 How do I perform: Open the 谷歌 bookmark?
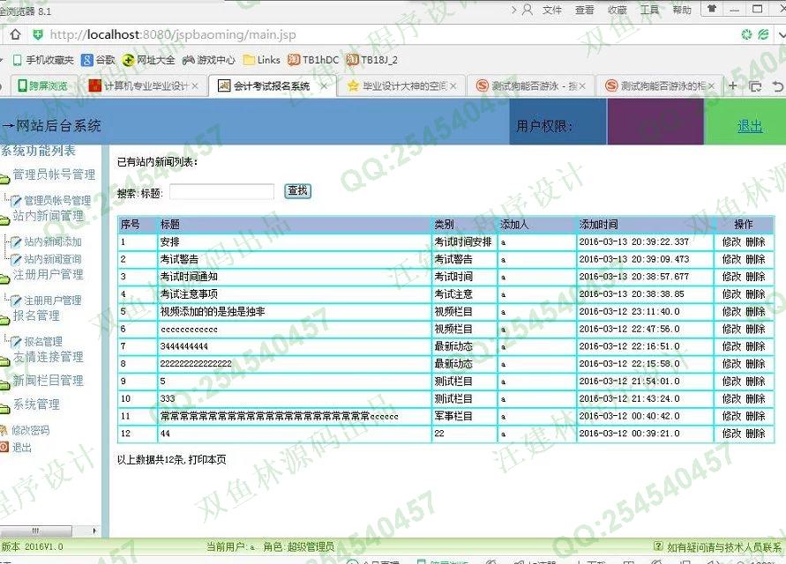pos(98,60)
